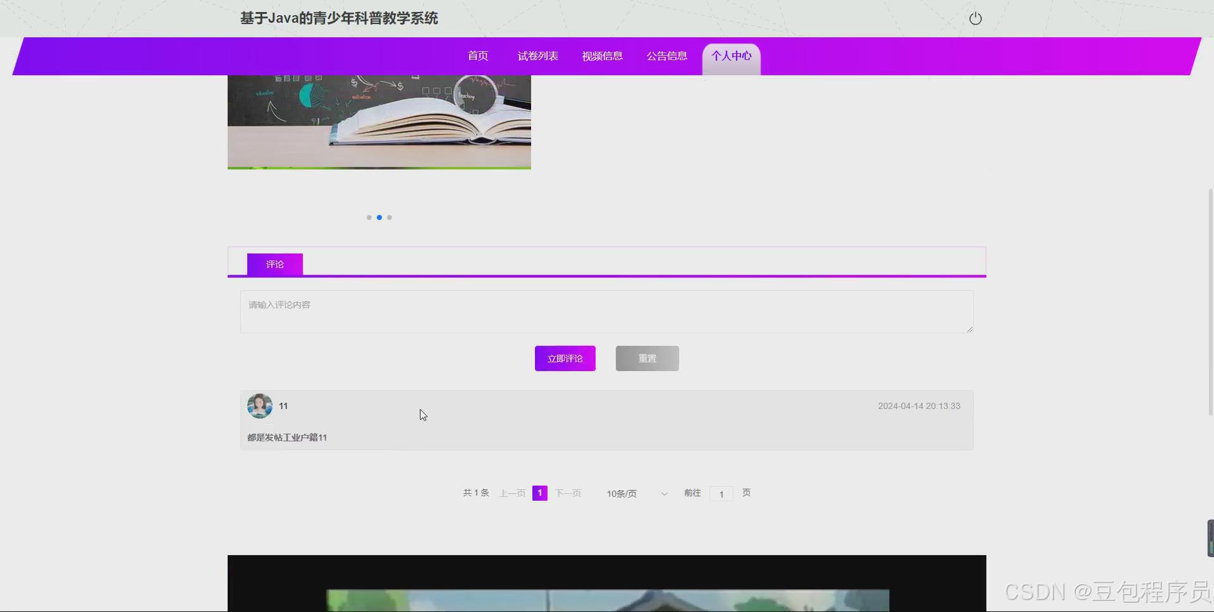Select the 评论 comments tab
Screen dimensions: 1214x612
[274, 264]
